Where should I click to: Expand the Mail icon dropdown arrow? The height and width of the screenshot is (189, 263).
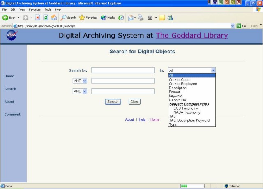point(135,18)
